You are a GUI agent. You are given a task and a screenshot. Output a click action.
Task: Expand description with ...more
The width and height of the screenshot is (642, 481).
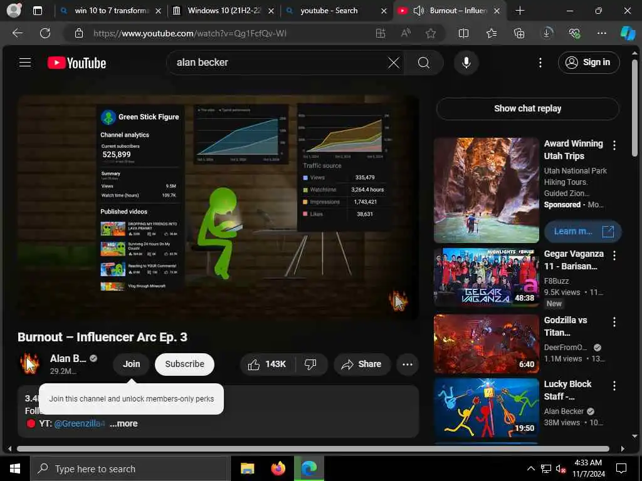[x=124, y=423]
